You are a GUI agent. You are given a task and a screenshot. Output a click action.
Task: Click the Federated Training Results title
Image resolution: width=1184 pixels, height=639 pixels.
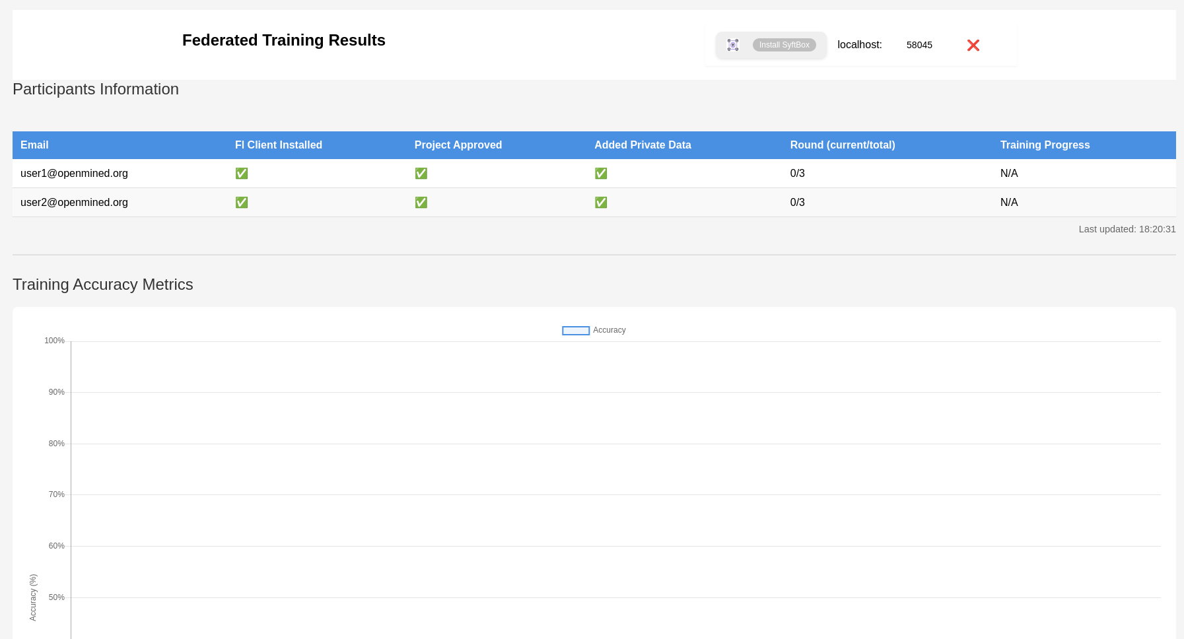point(284,40)
